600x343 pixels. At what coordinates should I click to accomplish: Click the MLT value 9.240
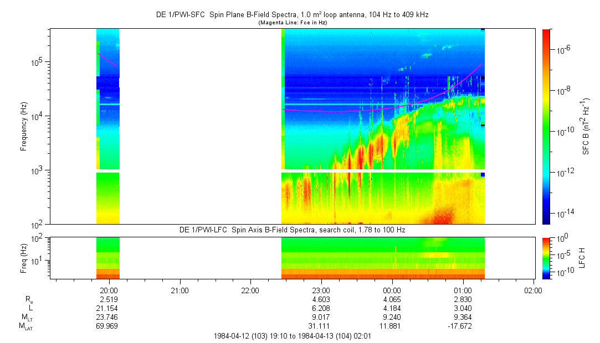click(x=392, y=318)
